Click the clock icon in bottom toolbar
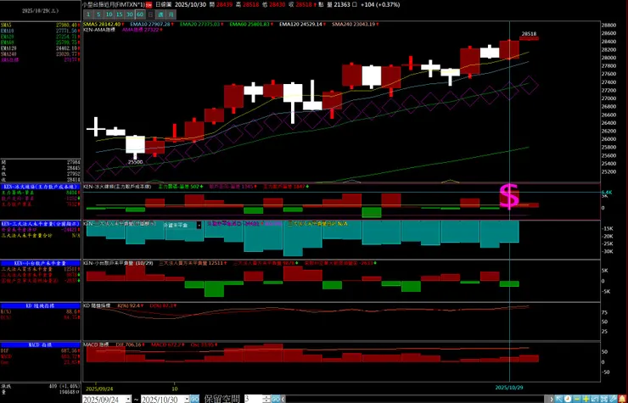Viewport: 628px width, 403px height. pos(568,399)
